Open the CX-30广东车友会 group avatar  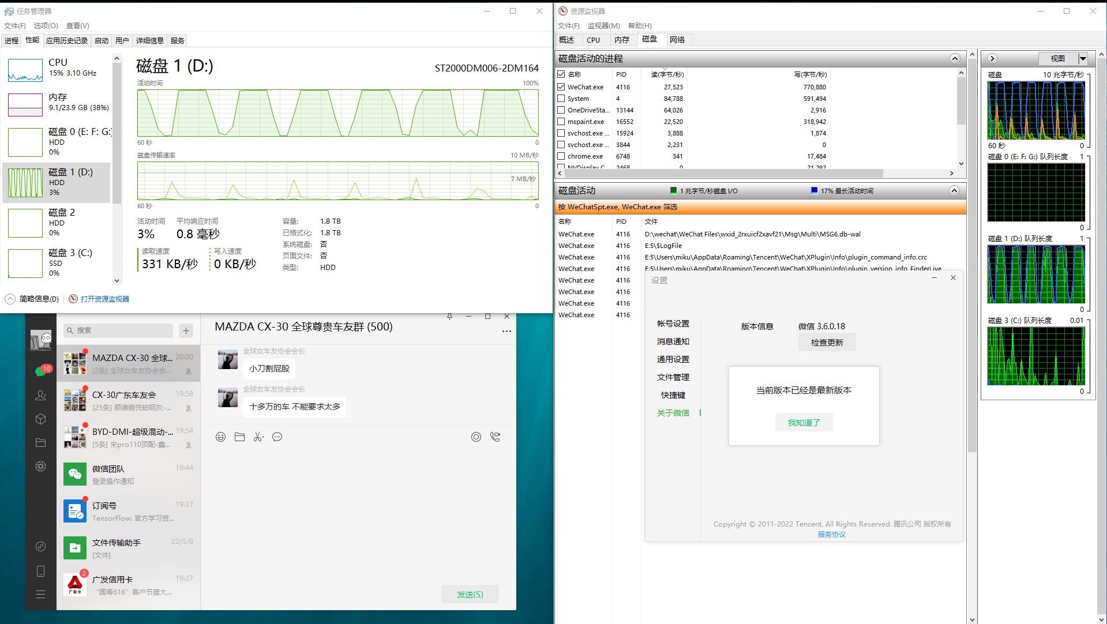75,400
